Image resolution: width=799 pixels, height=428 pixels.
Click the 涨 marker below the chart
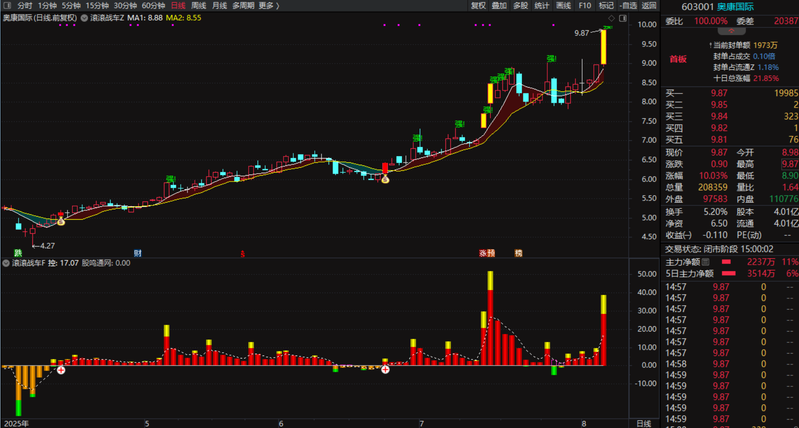[483, 253]
